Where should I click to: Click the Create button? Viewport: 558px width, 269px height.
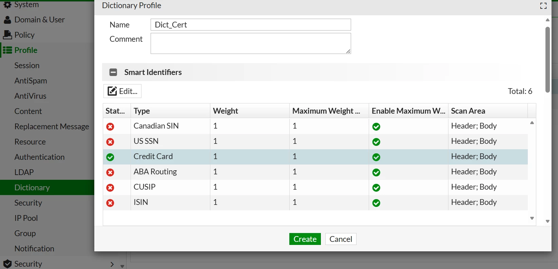[x=305, y=239]
